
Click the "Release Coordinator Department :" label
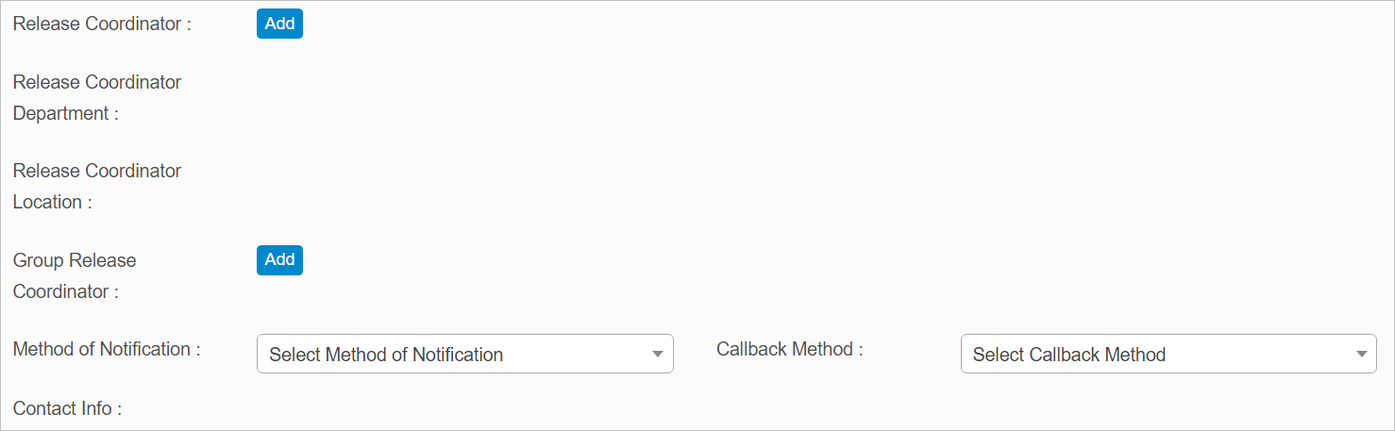(x=97, y=98)
